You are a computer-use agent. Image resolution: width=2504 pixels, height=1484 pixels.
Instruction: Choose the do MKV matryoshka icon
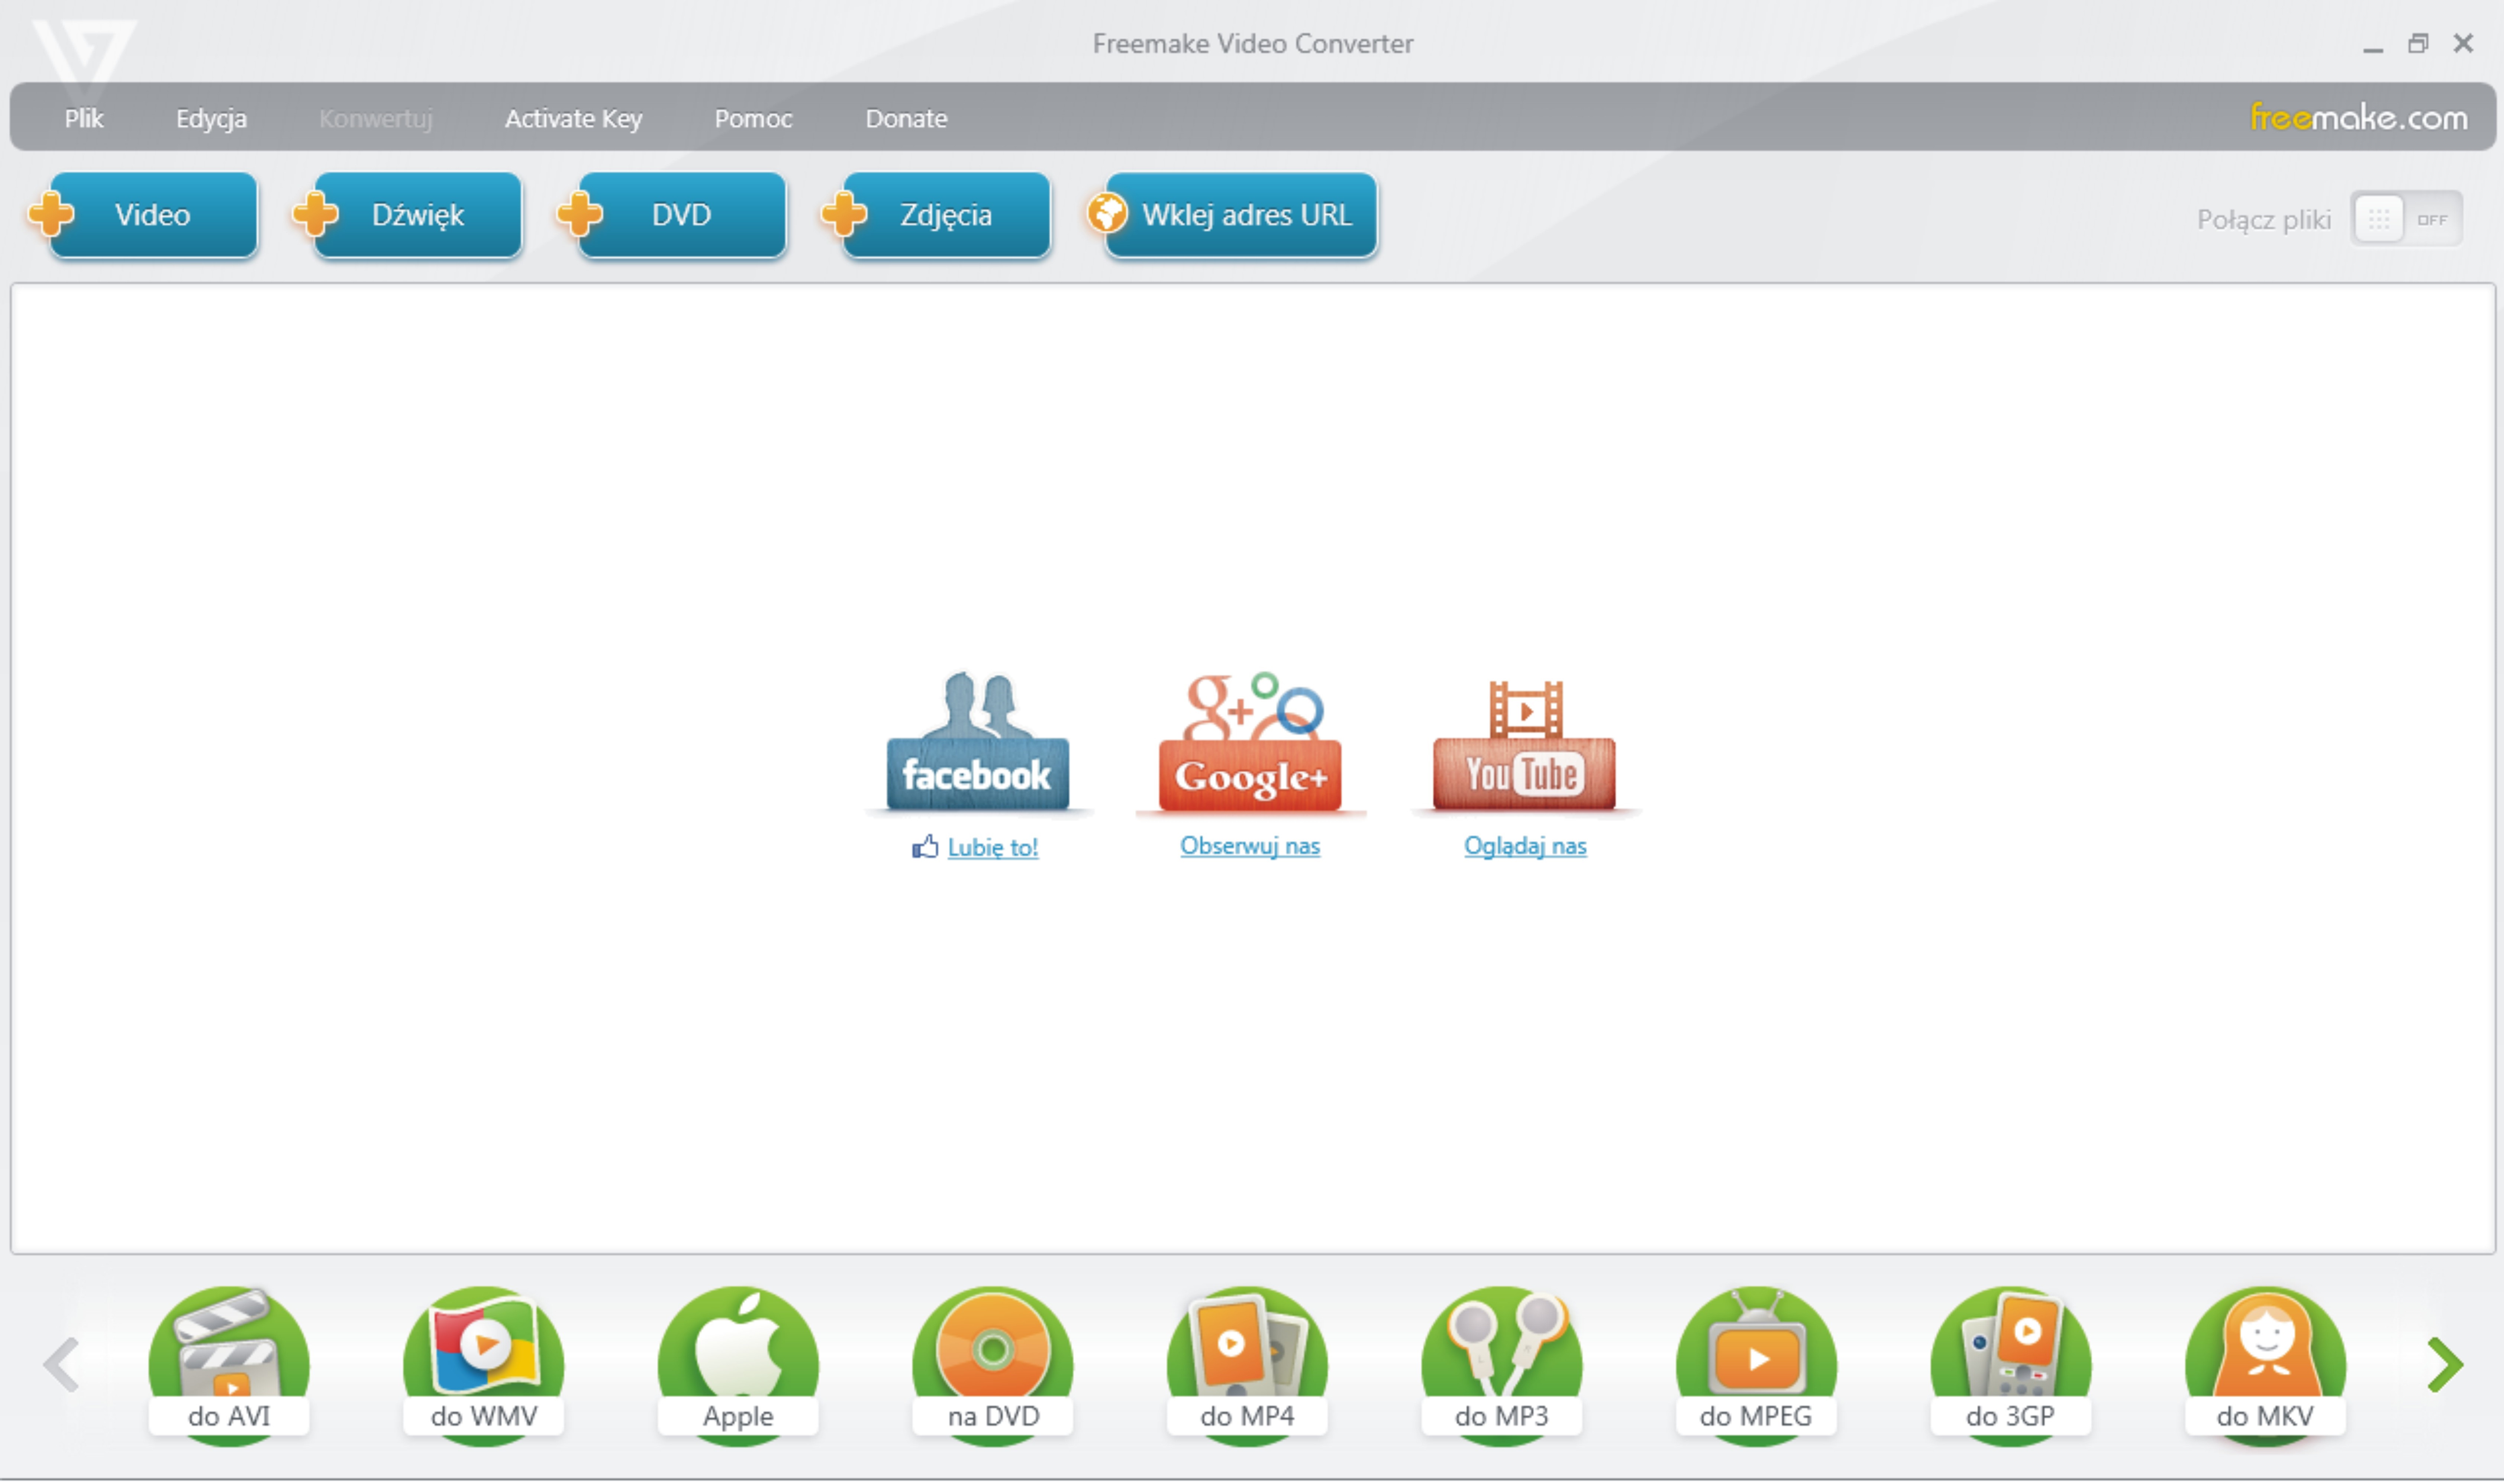2265,1362
